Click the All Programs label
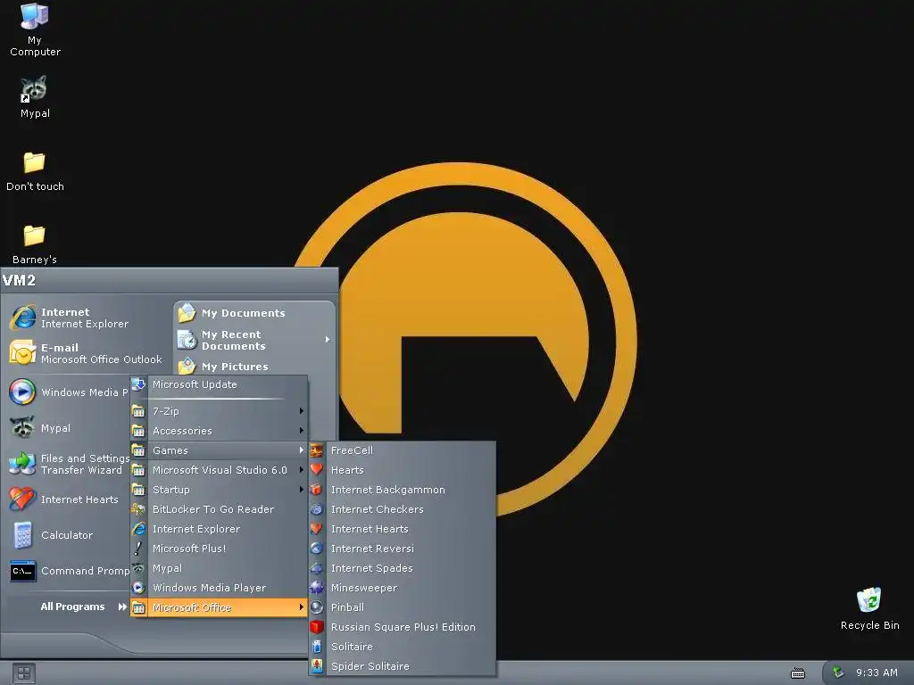The height and width of the screenshot is (685, 914). 73,607
